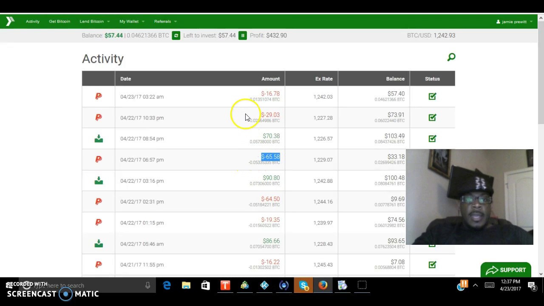Click the Amount column header
This screenshot has height=306, width=544.
(x=270, y=79)
